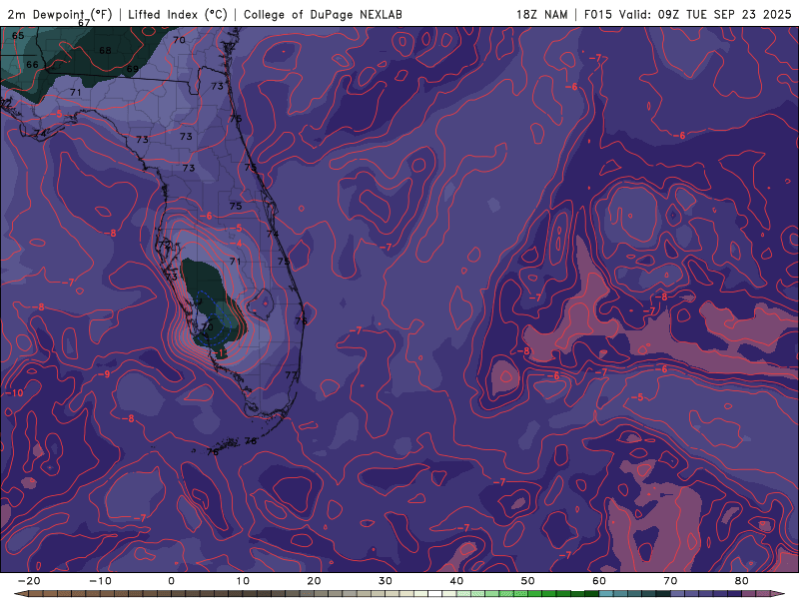Click the "2m Dewpoint (°F)" title text

60,14
